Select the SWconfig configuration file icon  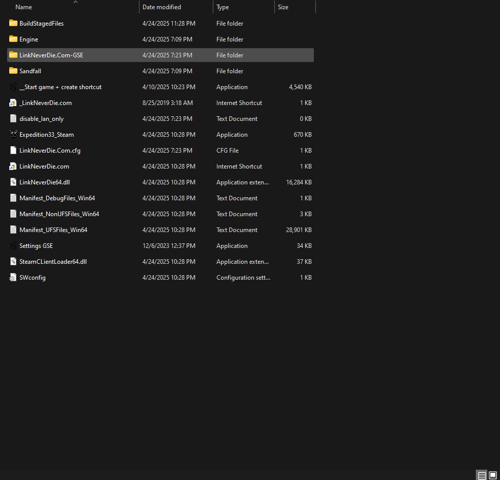click(x=13, y=277)
